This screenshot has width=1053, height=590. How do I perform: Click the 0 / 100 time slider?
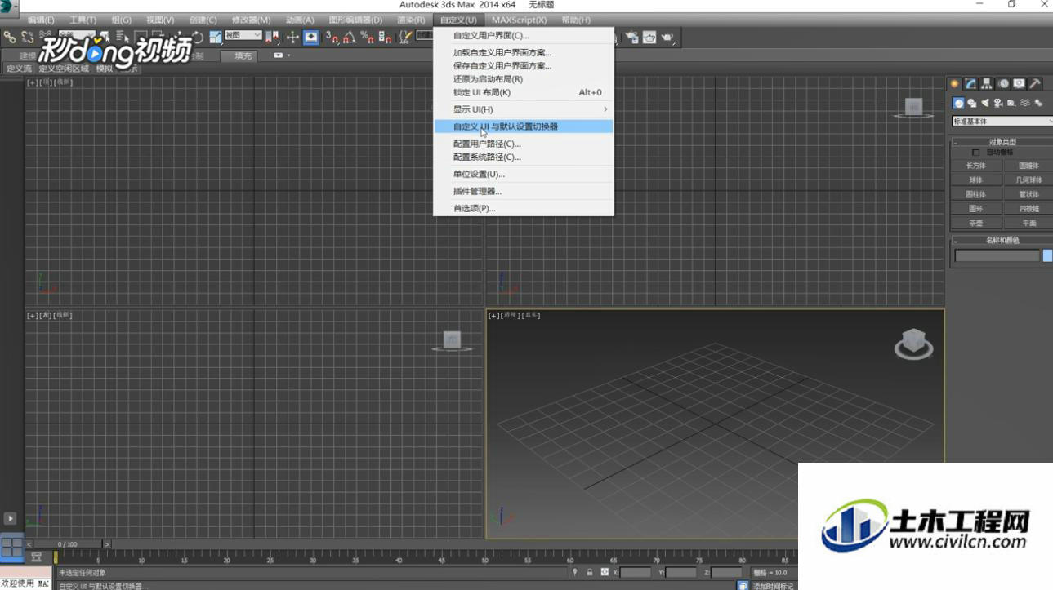[x=67, y=544]
